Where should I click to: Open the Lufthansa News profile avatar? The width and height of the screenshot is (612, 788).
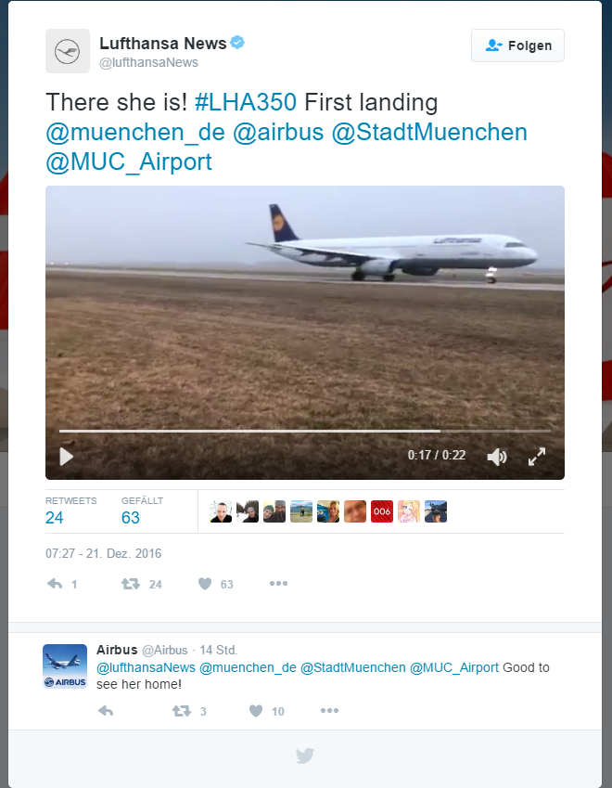[x=68, y=51]
